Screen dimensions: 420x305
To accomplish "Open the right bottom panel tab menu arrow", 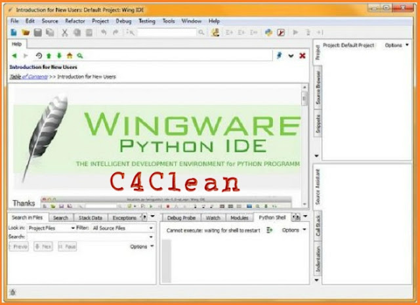I will (305, 216).
